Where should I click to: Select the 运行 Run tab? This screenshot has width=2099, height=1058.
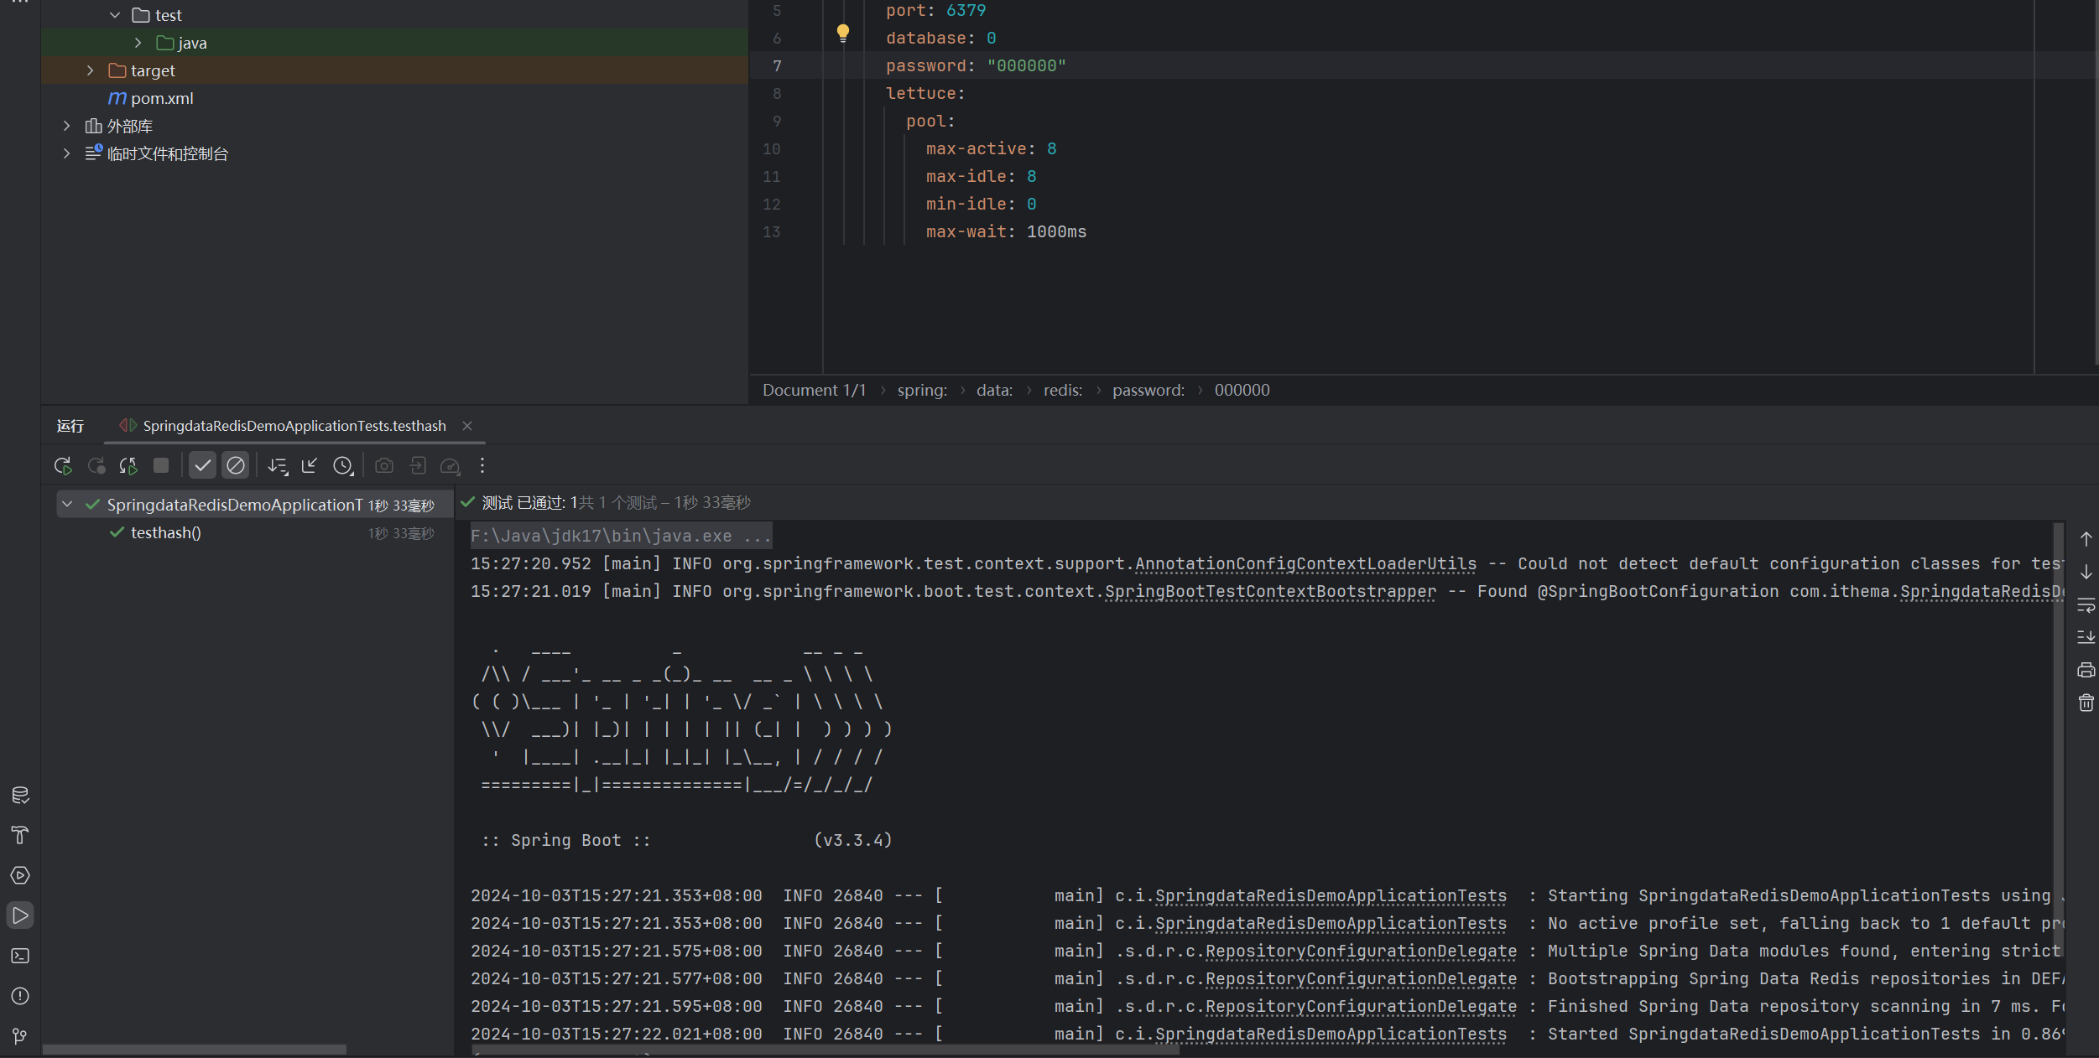coord(69,425)
